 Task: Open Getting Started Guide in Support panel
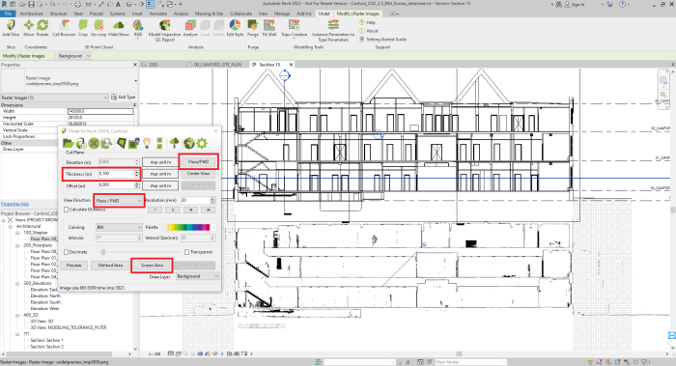pyautogui.click(x=382, y=40)
